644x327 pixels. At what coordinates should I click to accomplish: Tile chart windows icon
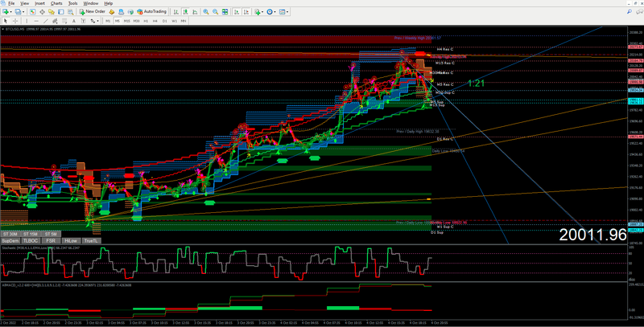click(225, 12)
